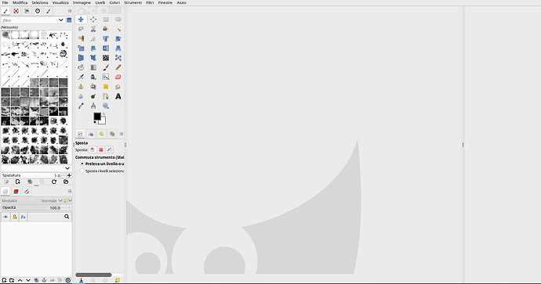The image size is (541, 284).
Task: Select the Select by Color tool
Action: pos(81,38)
